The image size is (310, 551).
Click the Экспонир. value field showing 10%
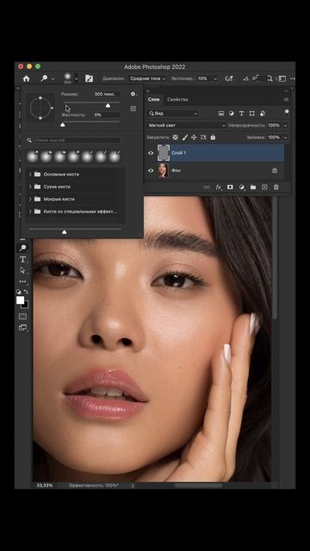click(204, 78)
